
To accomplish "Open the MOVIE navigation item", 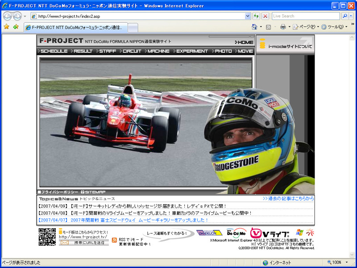I will tap(244, 51).
